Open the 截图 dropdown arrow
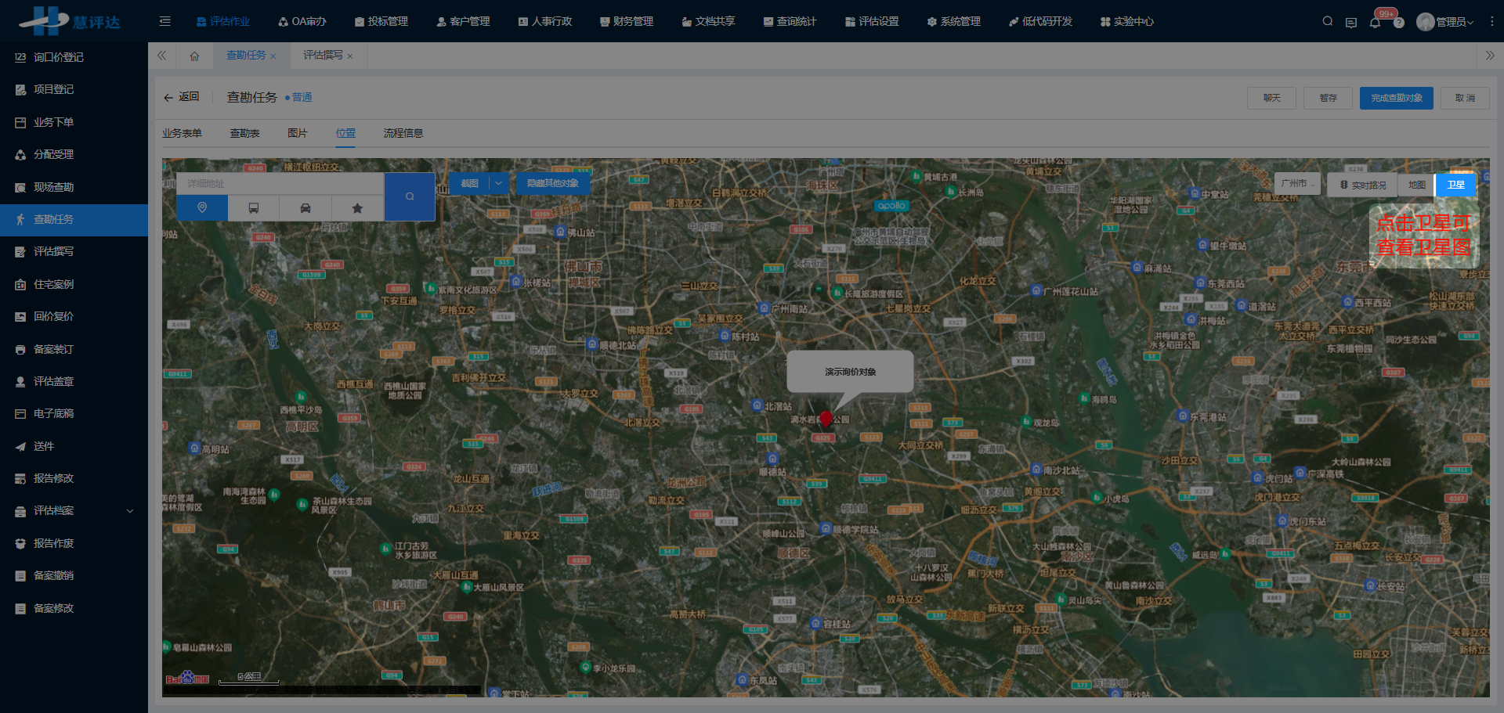Screen dimensions: 1504x713 pyautogui.click(x=498, y=183)
